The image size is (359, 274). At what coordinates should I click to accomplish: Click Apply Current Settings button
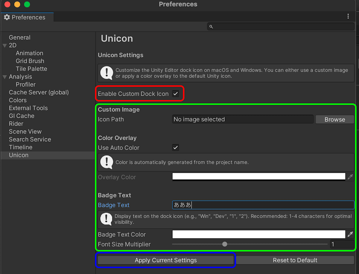click(x=166, y=260)
